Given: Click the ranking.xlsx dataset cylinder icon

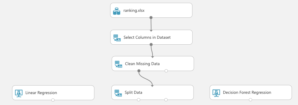Looking at the screenshot, I should (117, 11).
